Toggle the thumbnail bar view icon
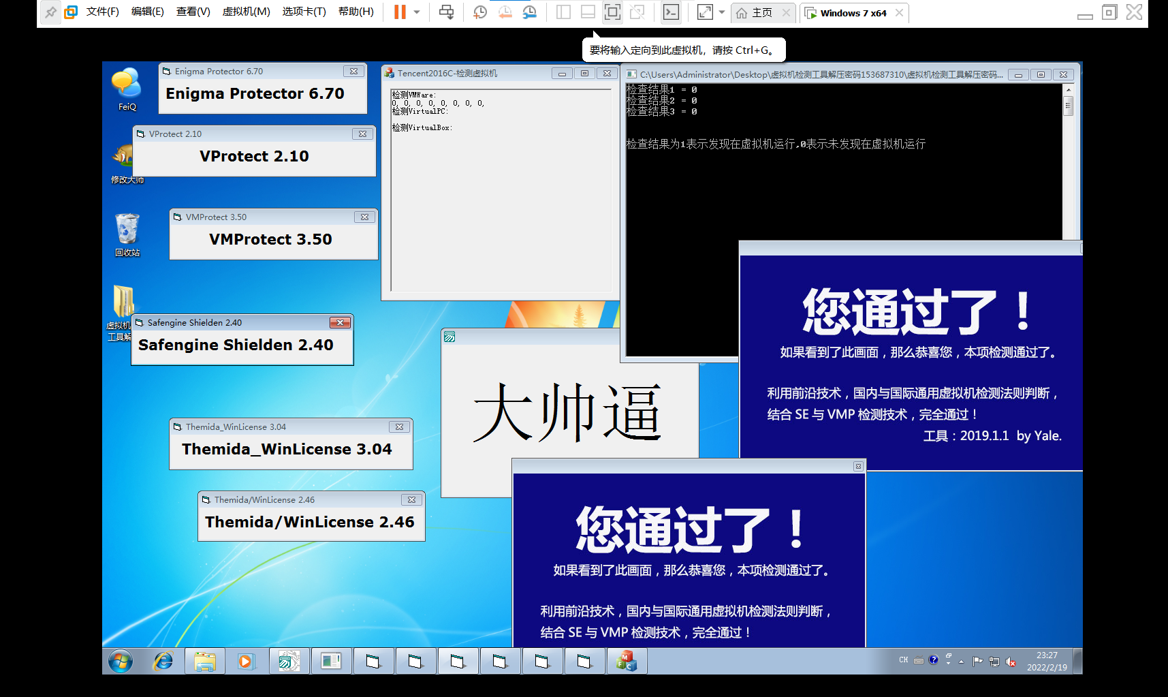The width and height of the screenshot is (1168, 697). point(588,12)
